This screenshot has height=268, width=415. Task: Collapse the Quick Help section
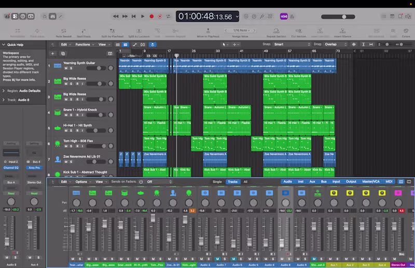click(x=4, y=45)
